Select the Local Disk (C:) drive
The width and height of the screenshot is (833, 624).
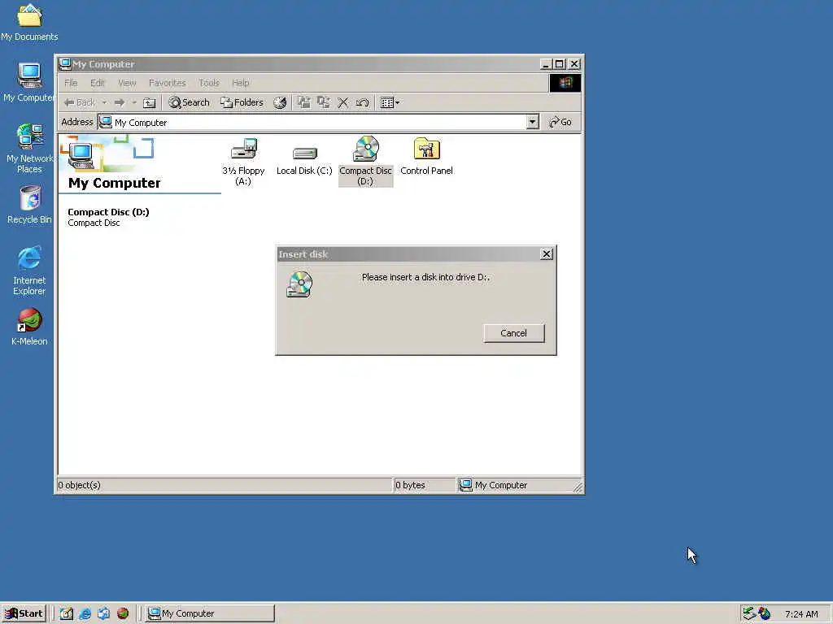pos(304,161)
